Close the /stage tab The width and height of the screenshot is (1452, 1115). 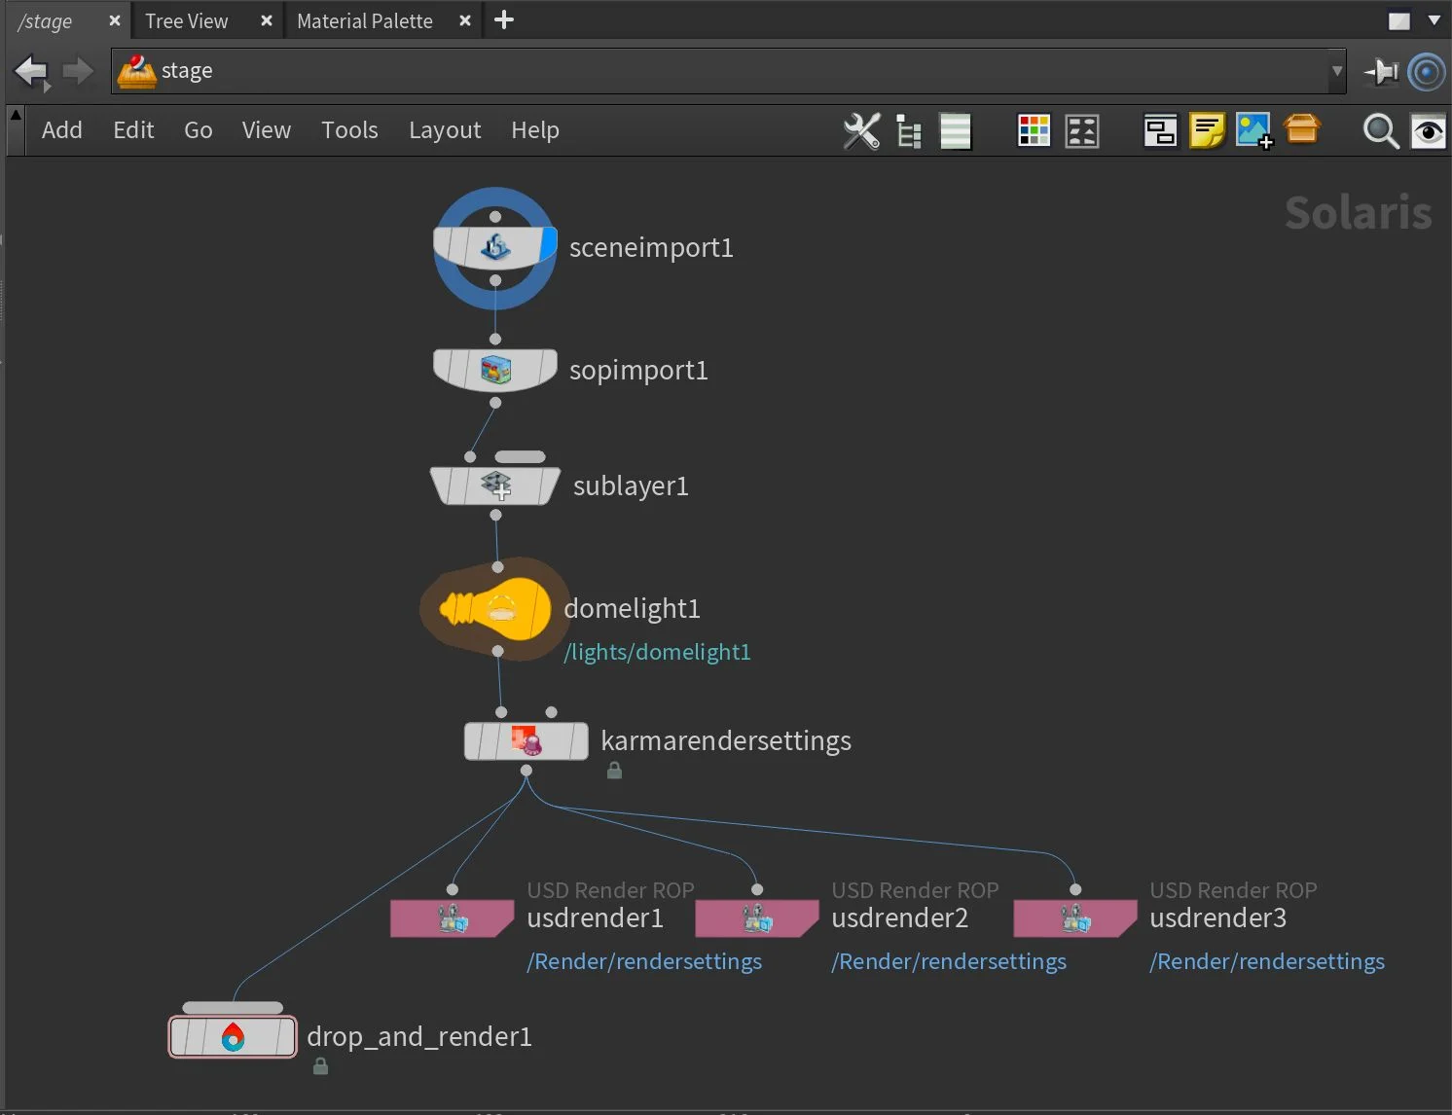coord(114,20)
